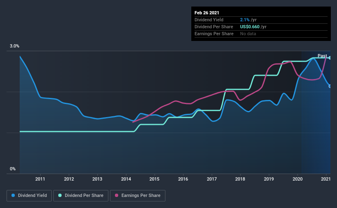The height and width of the screenshot is (208, 337).
Task: Click the 3.0% y-axis label
Action: [x=14, y=46]
